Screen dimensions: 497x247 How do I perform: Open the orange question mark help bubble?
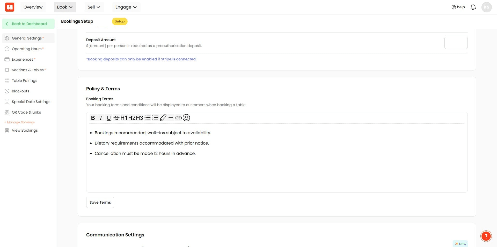[x=486, y=236]
